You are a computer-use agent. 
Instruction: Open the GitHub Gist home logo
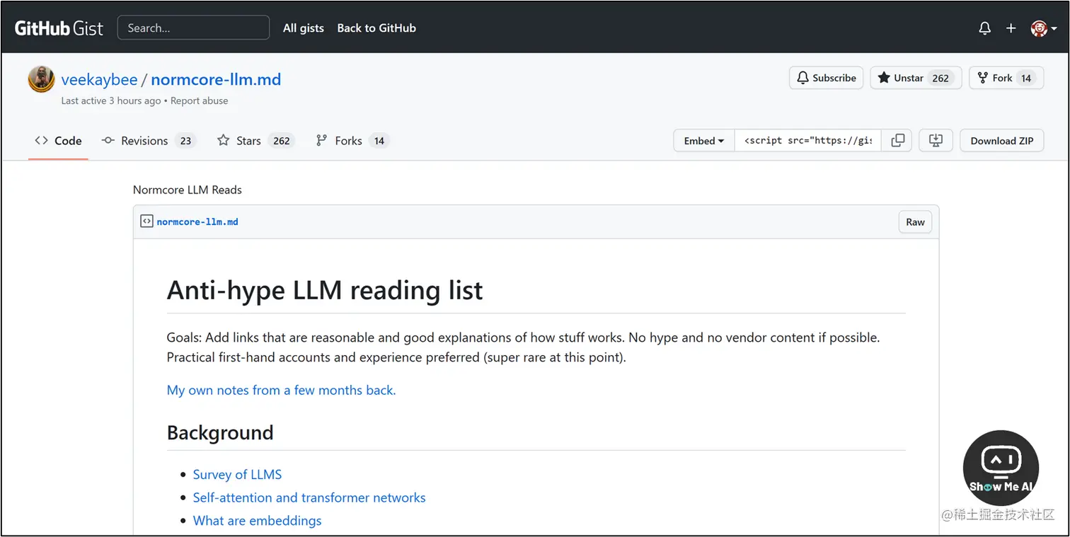[59, 28]
